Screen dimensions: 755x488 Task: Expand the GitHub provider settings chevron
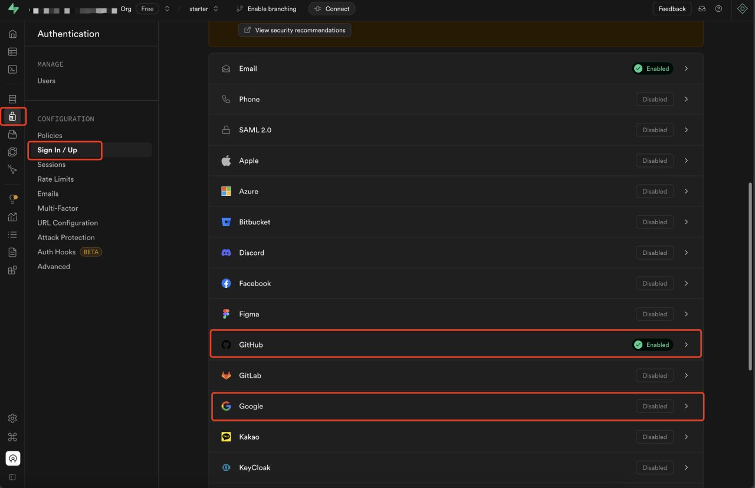click(686, 345)
